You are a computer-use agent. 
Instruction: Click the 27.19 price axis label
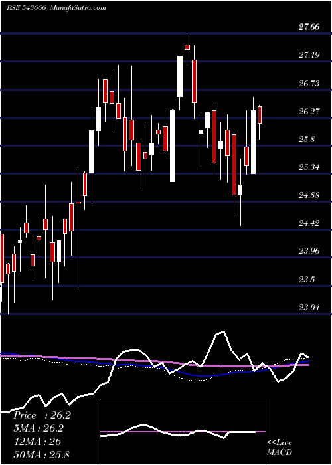[x=309, y=54]
